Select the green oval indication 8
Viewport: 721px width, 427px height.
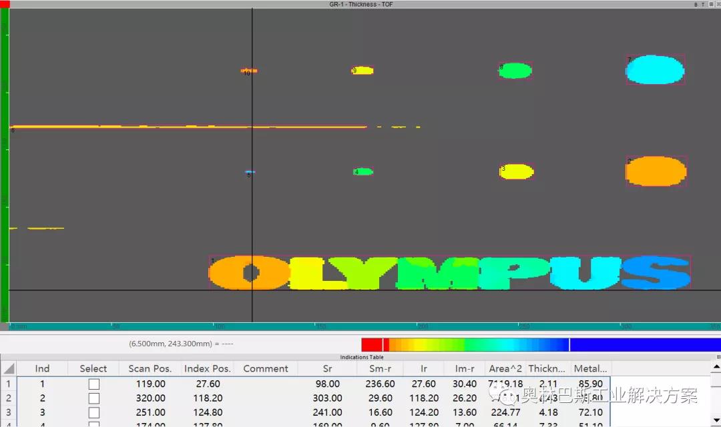[x=515, y=70]
